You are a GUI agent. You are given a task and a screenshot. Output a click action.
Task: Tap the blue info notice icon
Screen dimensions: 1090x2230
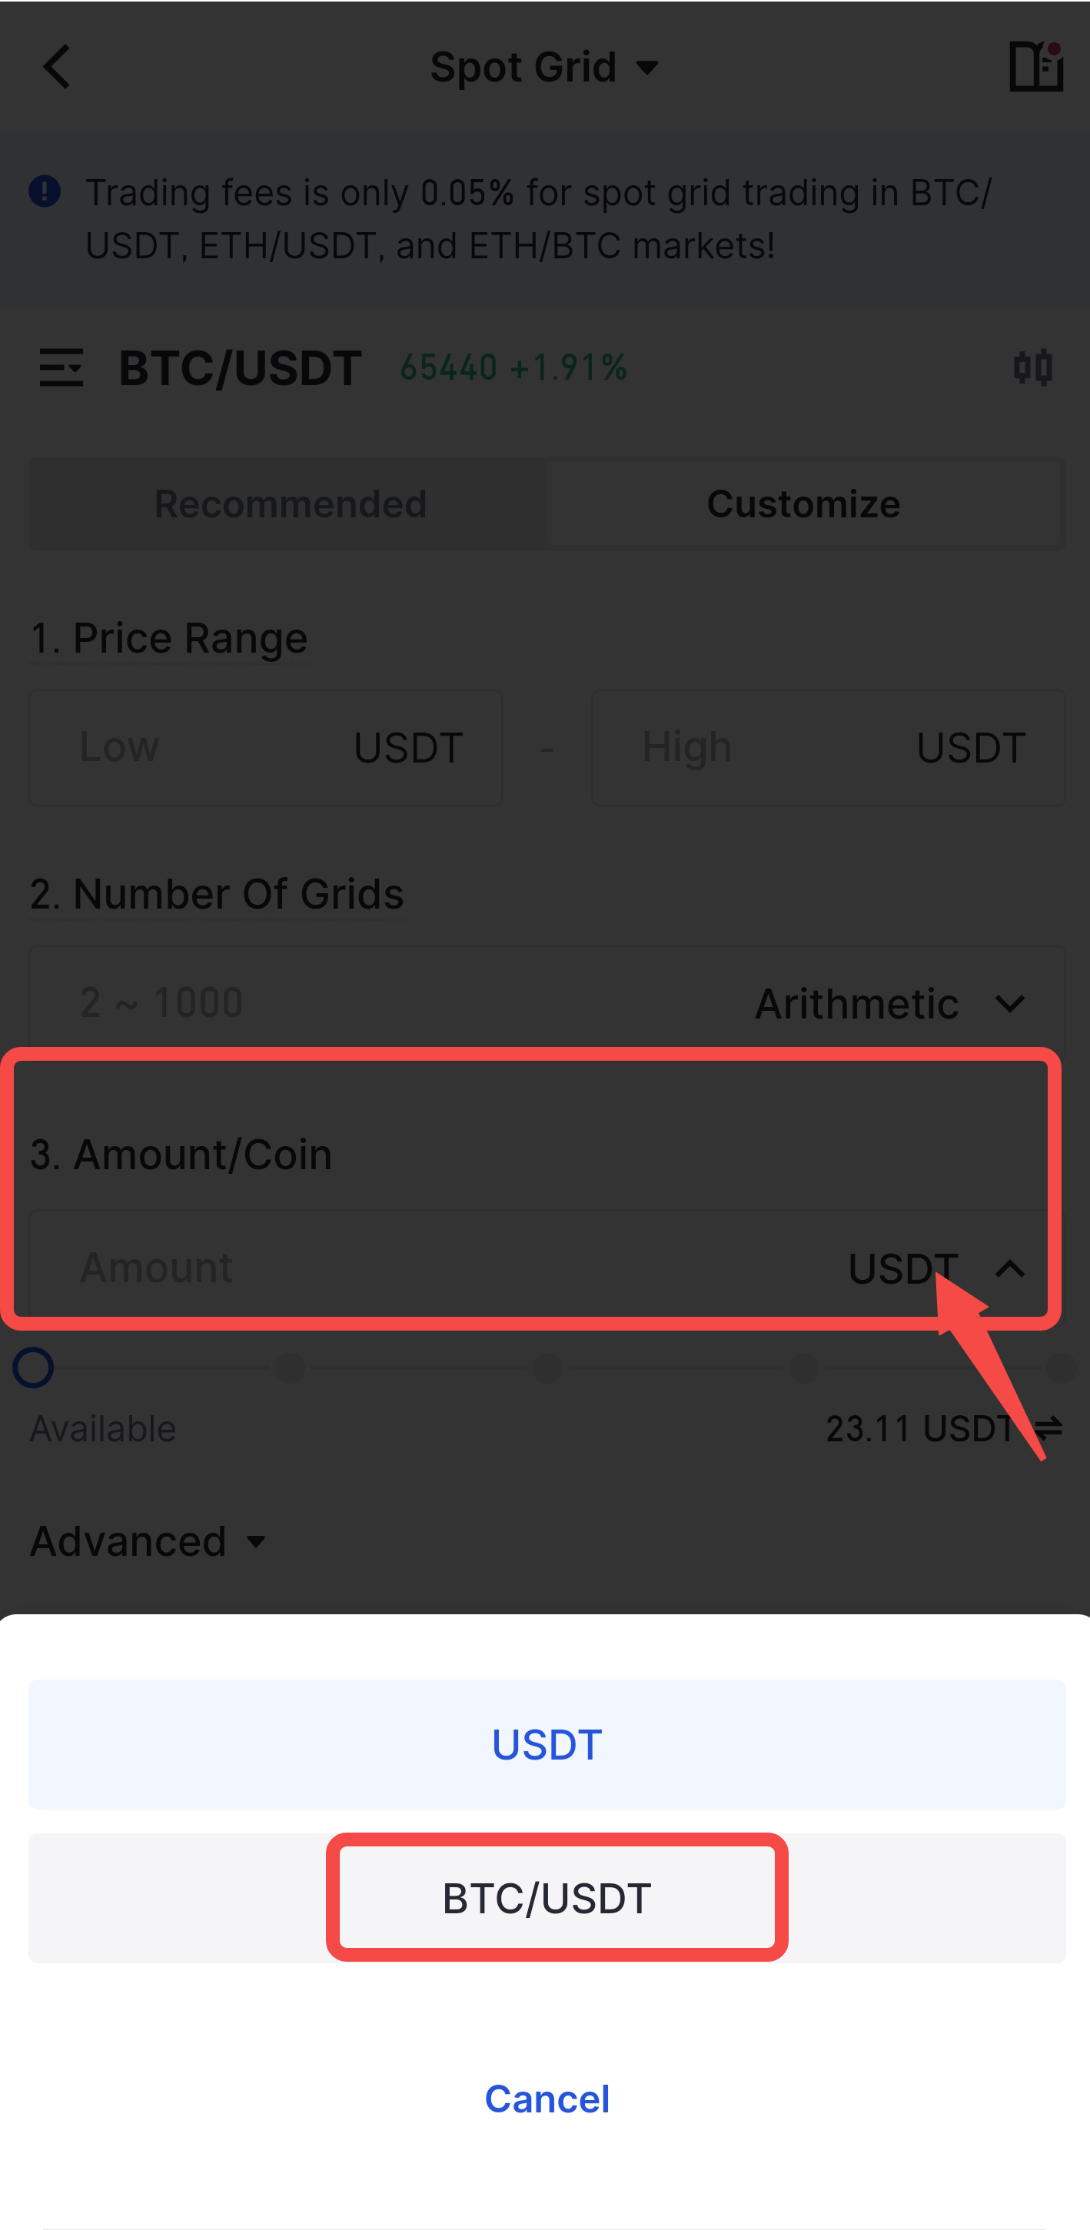pyautogui.click(x=45, y=191)
